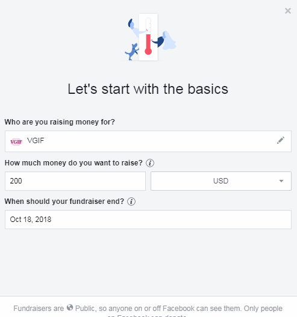Open the USD currency dropdown

point(221,181)
